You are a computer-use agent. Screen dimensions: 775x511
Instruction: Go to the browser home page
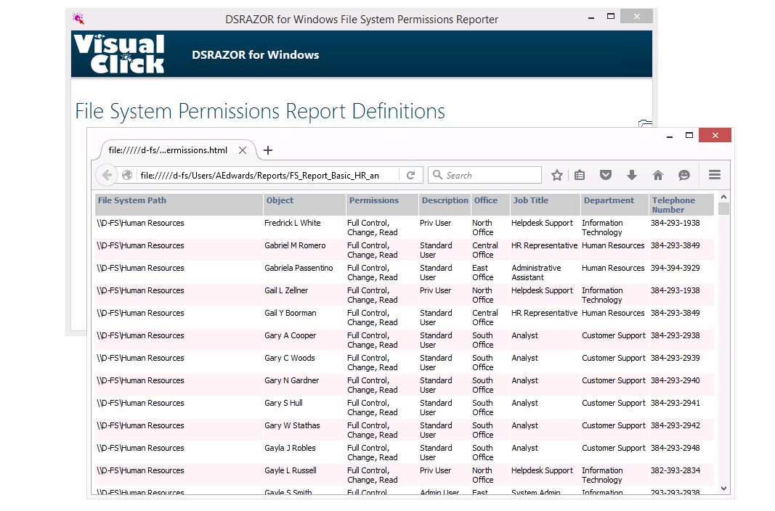pyautogui.click(x=658, y=175)
